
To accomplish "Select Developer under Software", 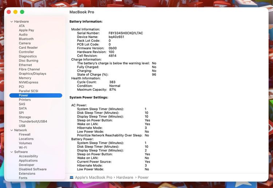I will 27,165.
